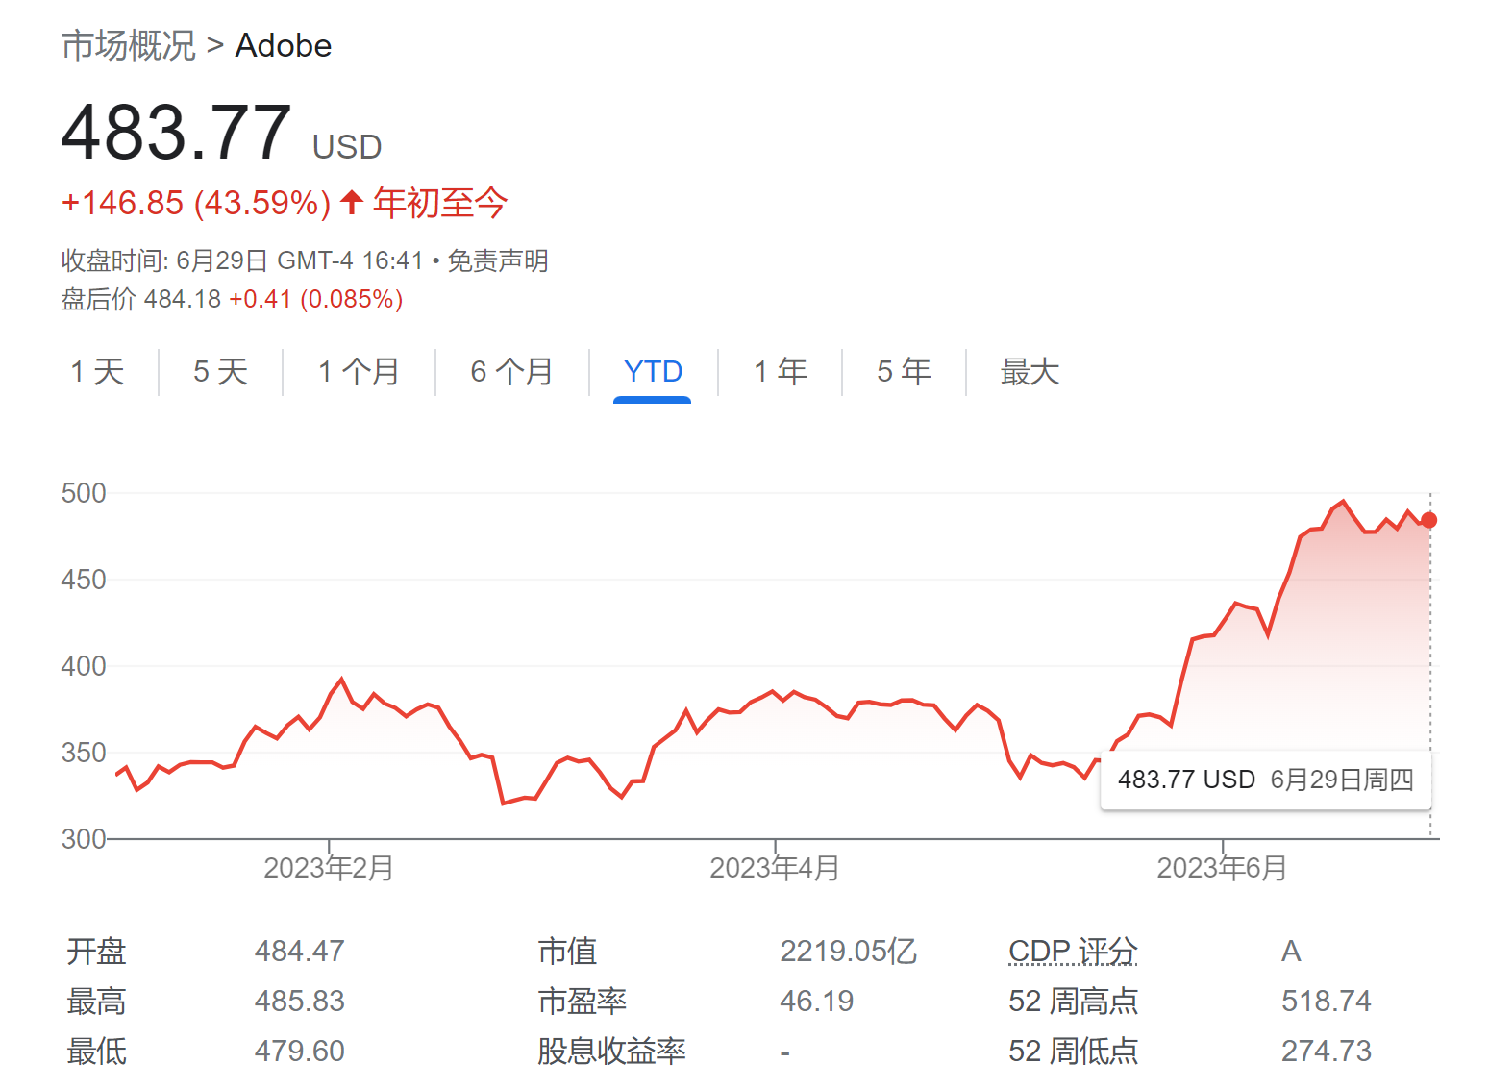The width and height of the screenshot is (1489, 1089).
Task: Switch to the 1年 view
Action: click(780, 372)
